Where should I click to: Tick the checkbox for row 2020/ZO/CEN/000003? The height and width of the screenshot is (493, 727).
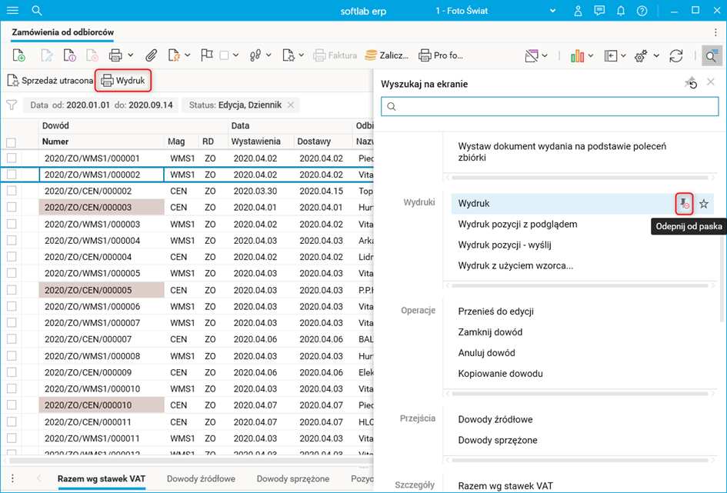pos(12,208)
